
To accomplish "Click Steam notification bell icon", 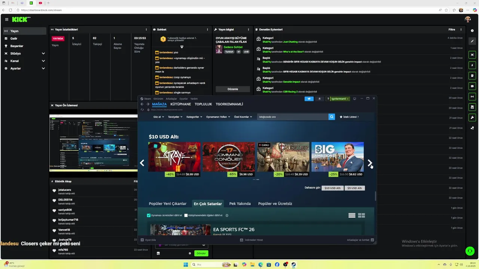I will pyautogui.click(x=320, y=99).
